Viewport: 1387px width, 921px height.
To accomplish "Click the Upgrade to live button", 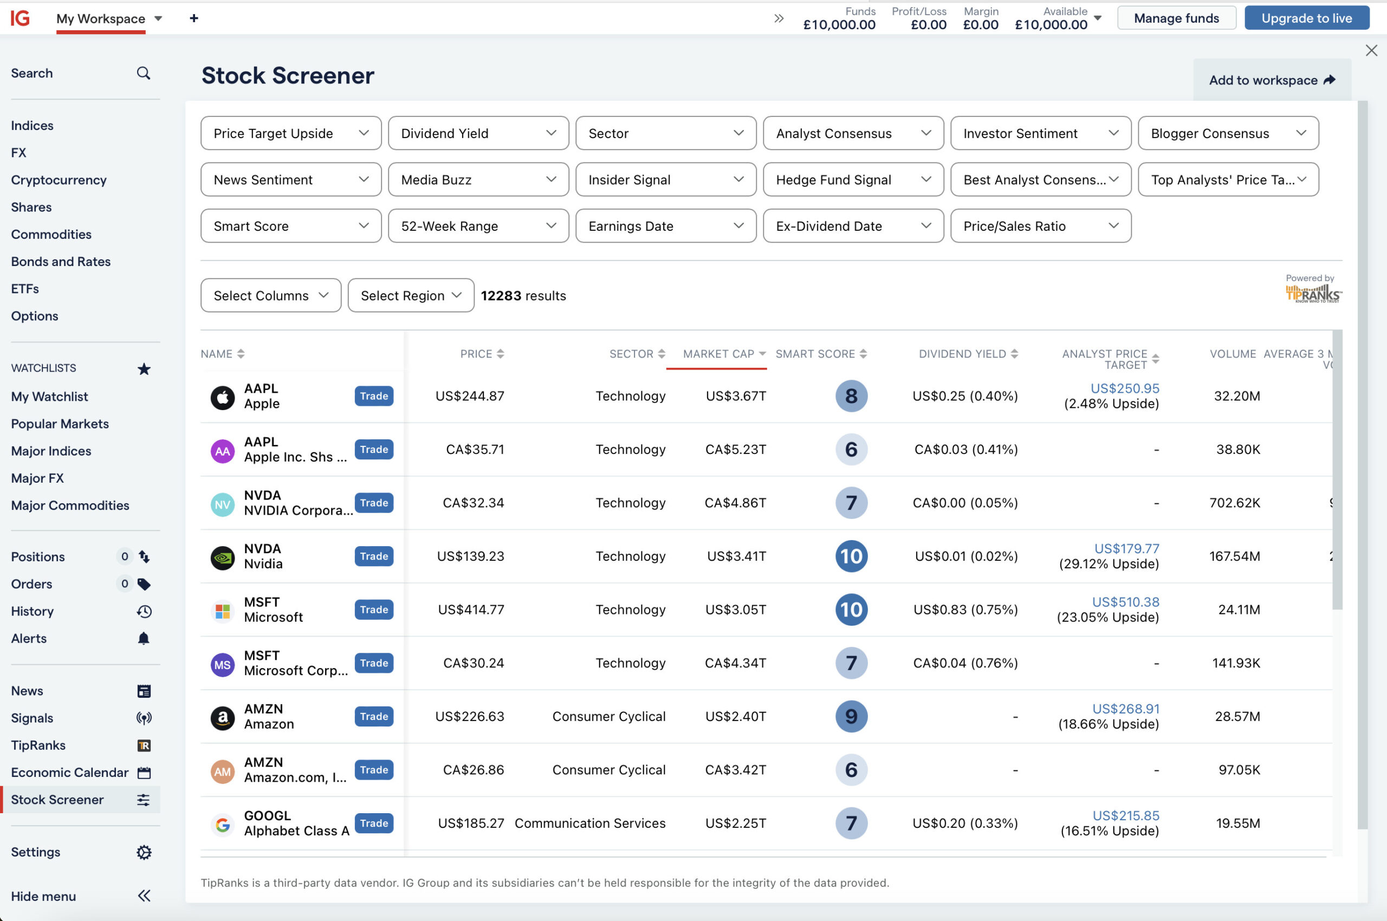I will [1306, 18].
